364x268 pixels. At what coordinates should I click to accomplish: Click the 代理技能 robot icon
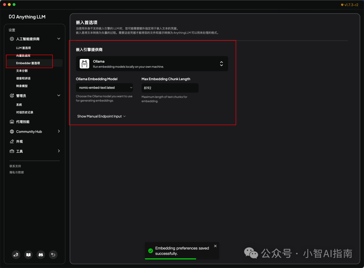12,122
